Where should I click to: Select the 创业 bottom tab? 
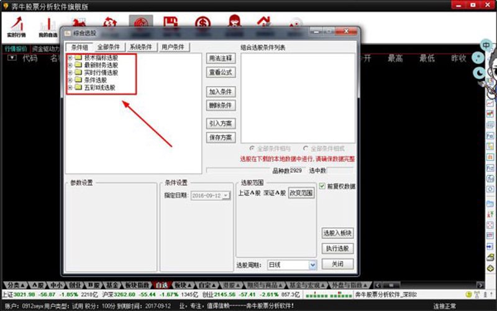pos(75,285)
